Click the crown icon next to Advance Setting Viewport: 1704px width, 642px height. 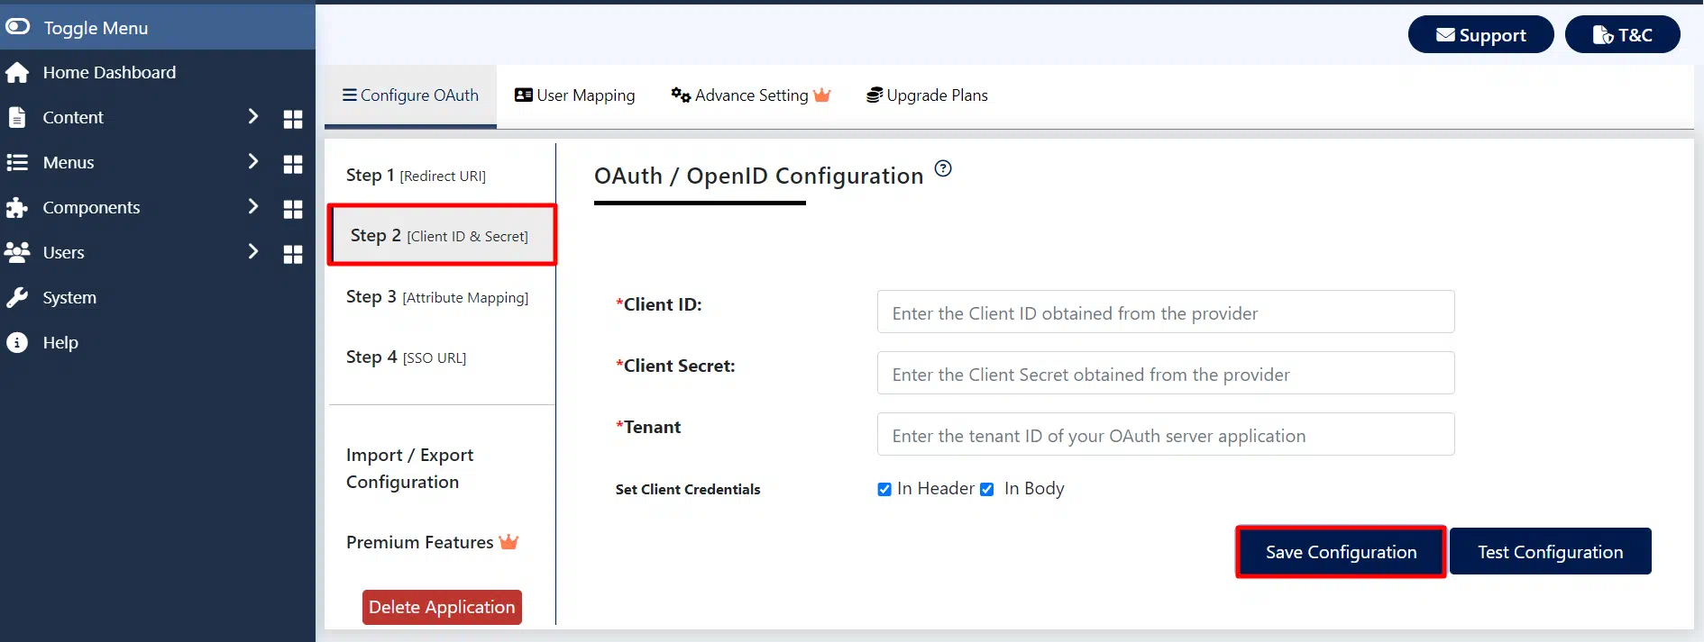point(821,95)
